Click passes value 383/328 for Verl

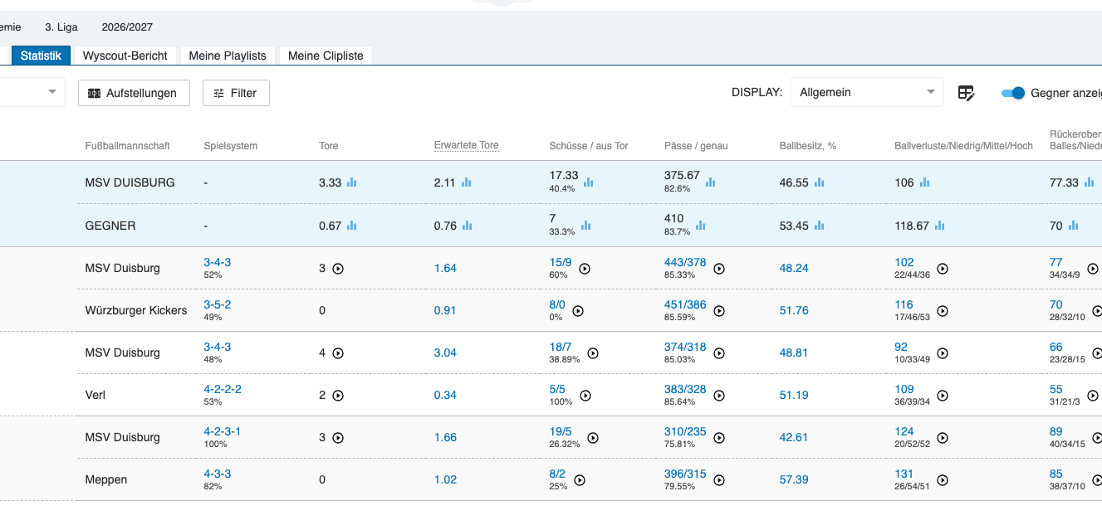[x=685, y=389]
